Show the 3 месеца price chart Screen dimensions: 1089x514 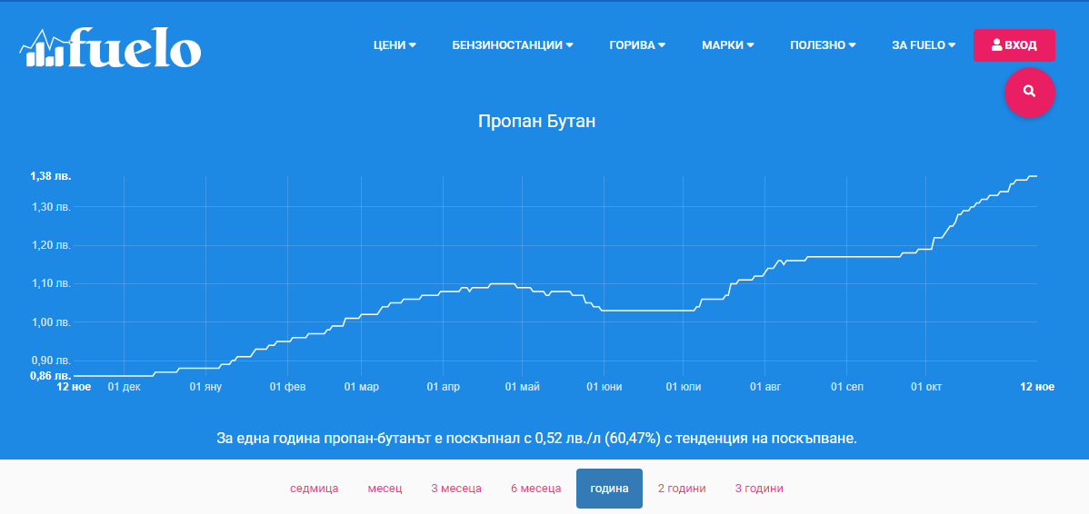click(456, 489)
